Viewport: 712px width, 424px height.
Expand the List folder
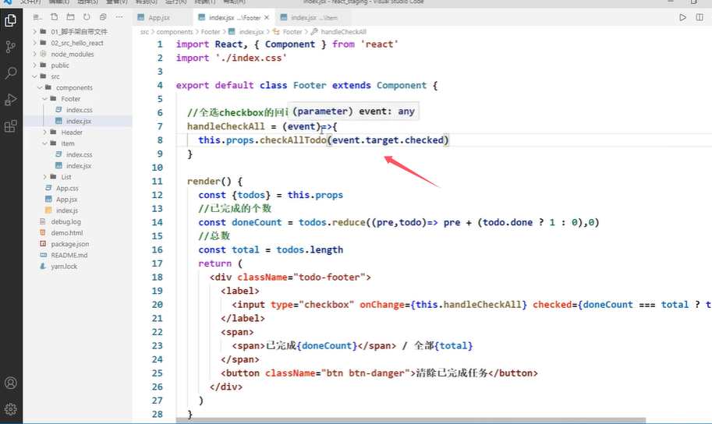(66, 177)
